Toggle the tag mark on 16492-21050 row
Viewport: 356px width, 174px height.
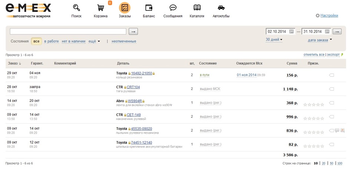click(332, 75)
